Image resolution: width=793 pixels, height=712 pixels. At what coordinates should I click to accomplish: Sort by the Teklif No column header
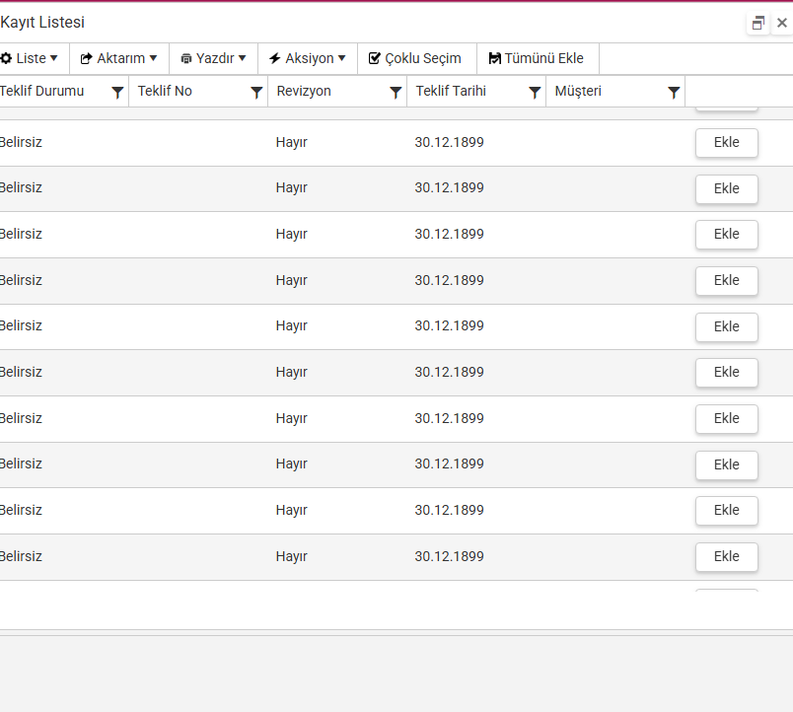pyautogui.click(x=165, y=92)
